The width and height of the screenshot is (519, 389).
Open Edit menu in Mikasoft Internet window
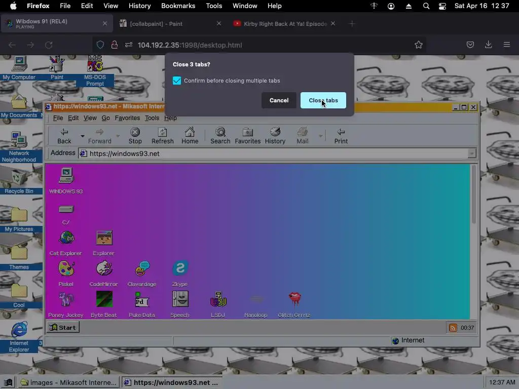click(x=73, y=118)
